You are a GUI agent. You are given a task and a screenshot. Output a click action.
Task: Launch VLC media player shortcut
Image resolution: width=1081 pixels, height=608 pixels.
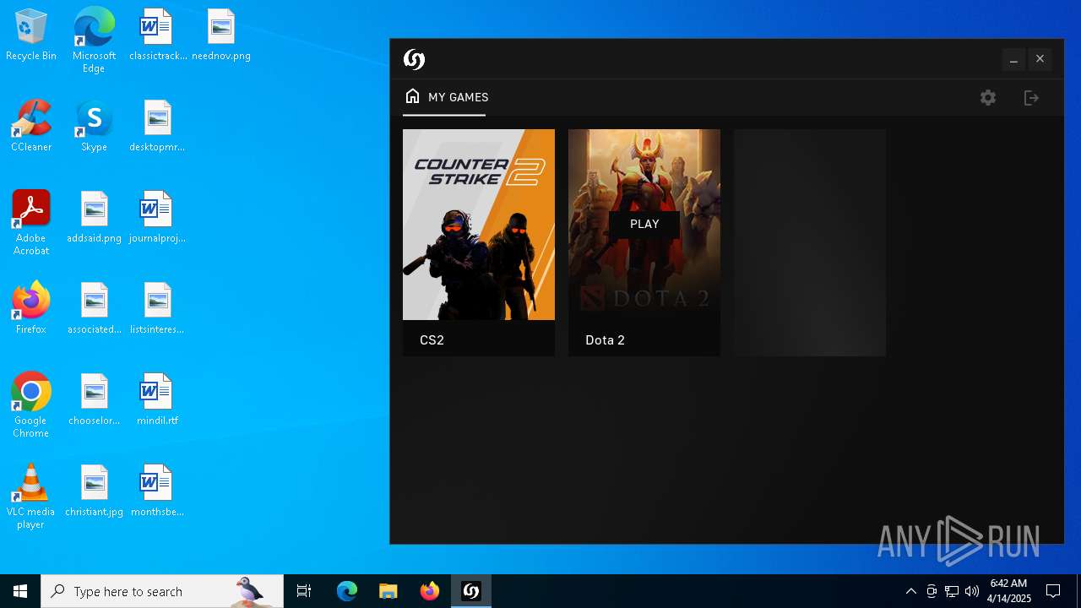coord(31,497)
